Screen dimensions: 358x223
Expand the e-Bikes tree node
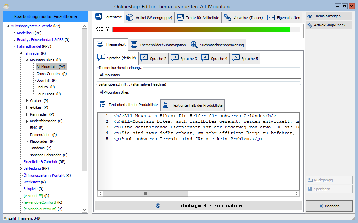[27, 107]
